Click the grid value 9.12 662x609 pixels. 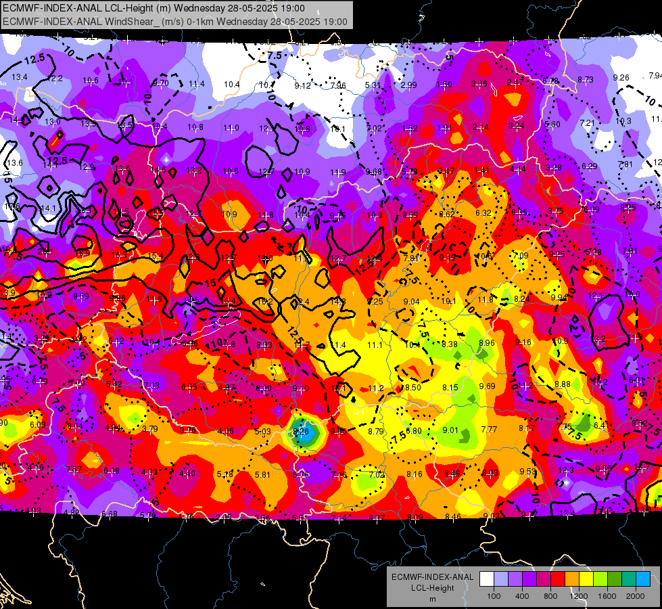(302, 86)
